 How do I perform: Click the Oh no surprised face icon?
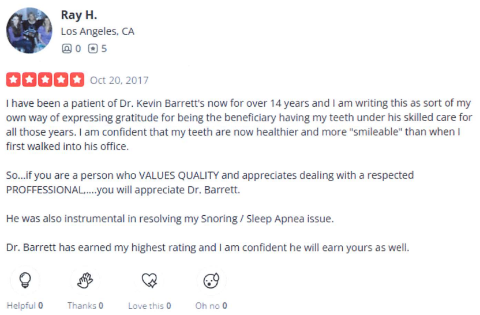(211, 281)
